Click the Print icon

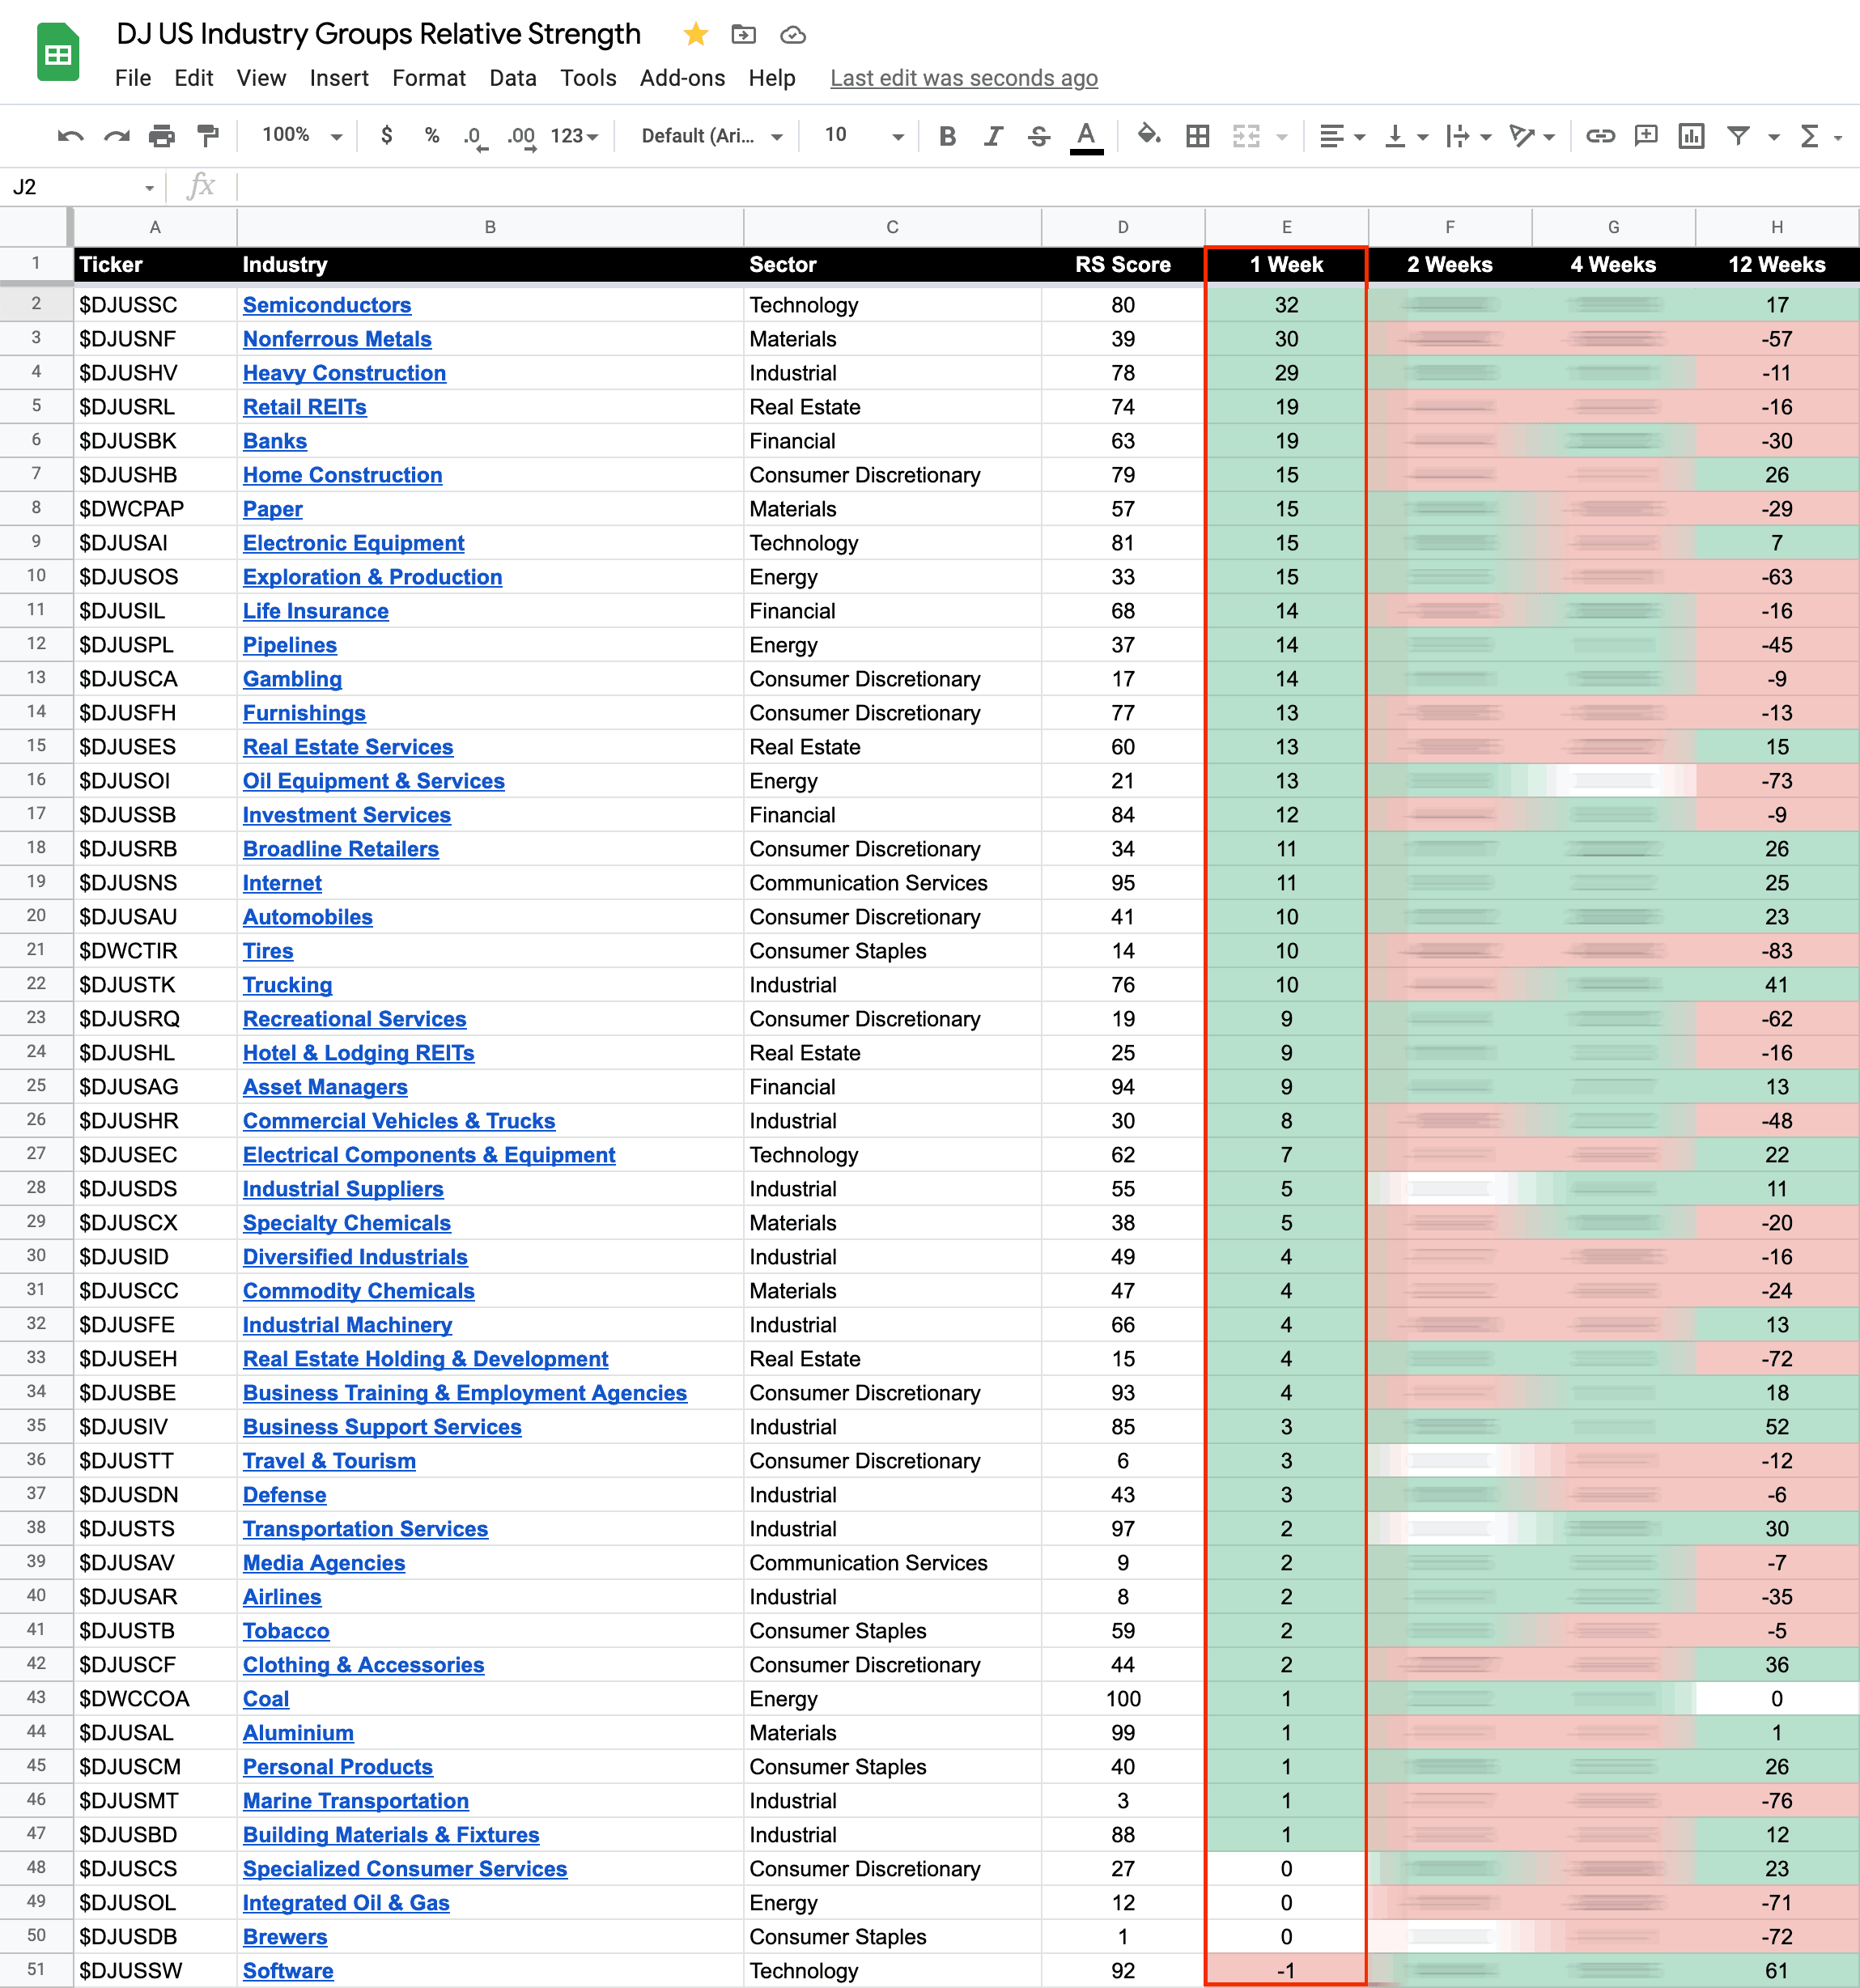pos(162,136)
